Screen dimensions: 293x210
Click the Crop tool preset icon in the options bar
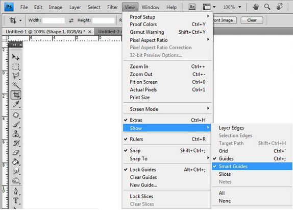13,20
